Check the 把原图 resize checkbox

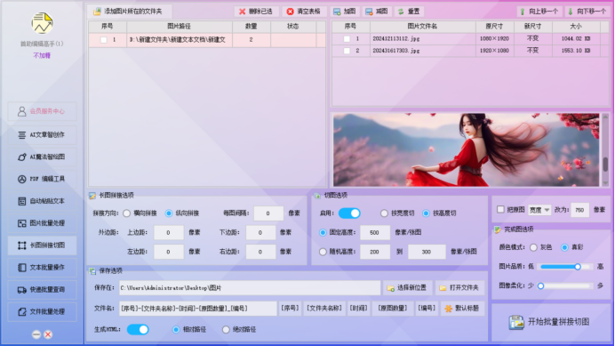pos(500,209)
